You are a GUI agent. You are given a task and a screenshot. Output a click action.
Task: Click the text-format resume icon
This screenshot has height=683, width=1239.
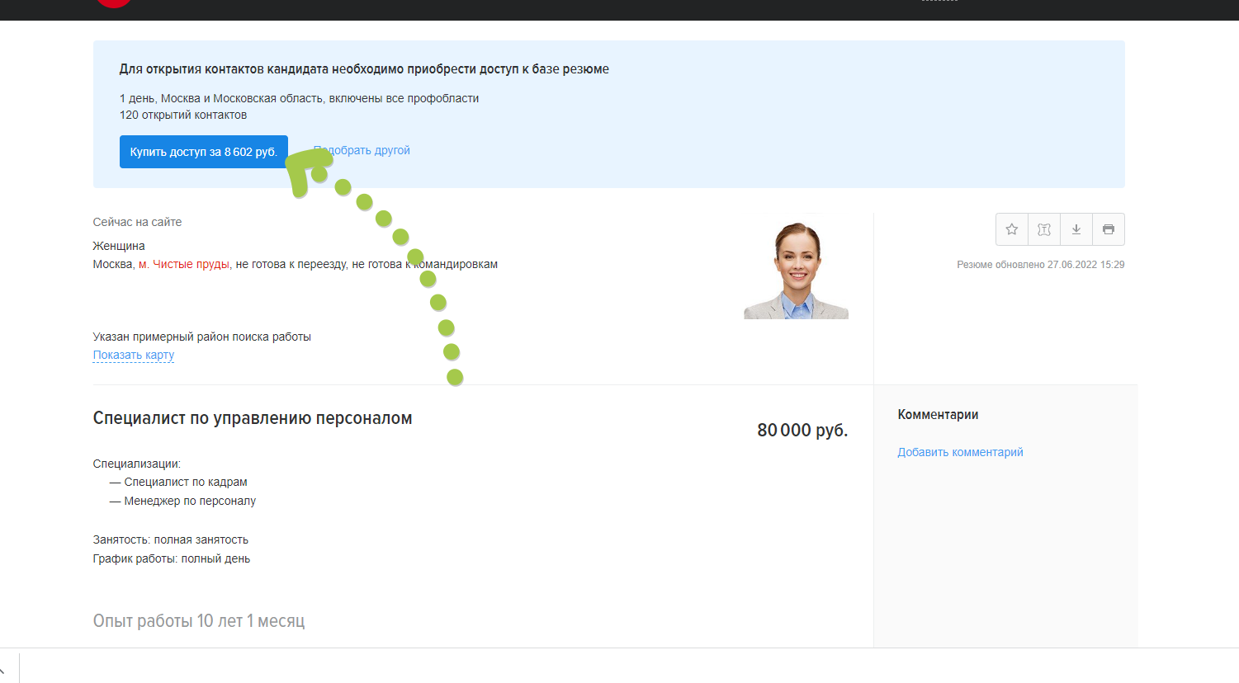tap(1044, 229)
